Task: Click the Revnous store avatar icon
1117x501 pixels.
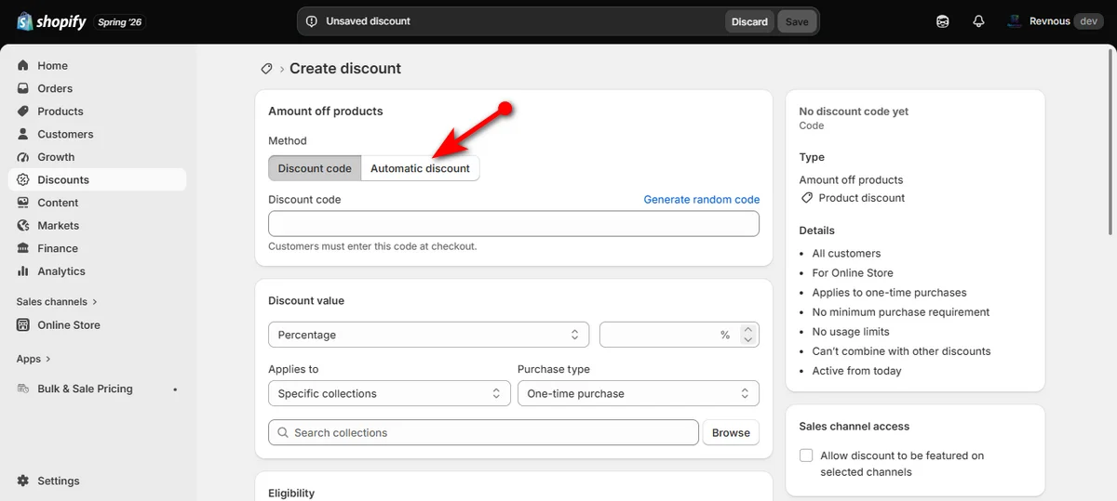Action: pos(1015,21)
